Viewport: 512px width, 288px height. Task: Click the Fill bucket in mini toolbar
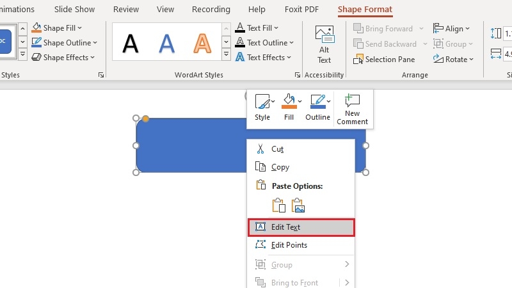point(289,101)
